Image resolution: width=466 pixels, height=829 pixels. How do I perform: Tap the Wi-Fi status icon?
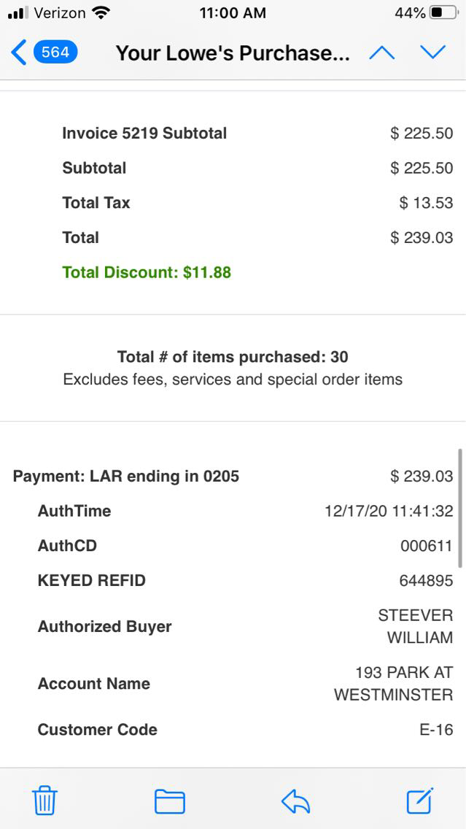pyautogui.click(x=101, y=13)
